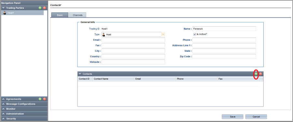Select the Host1 user icon in tree
293x122 pixels.
[5, 13]
